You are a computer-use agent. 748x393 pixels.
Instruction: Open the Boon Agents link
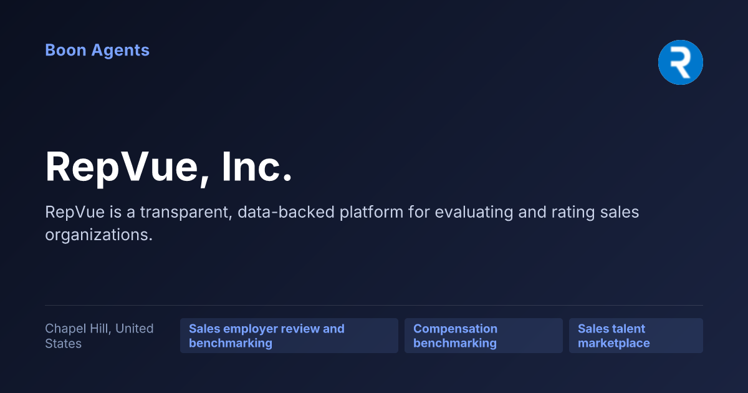[97, 51]
